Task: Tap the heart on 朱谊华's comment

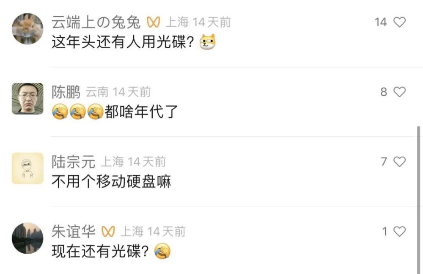Action: coord(400,232)
